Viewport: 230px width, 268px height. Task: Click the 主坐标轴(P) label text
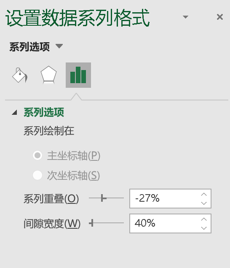coord(74,156)
